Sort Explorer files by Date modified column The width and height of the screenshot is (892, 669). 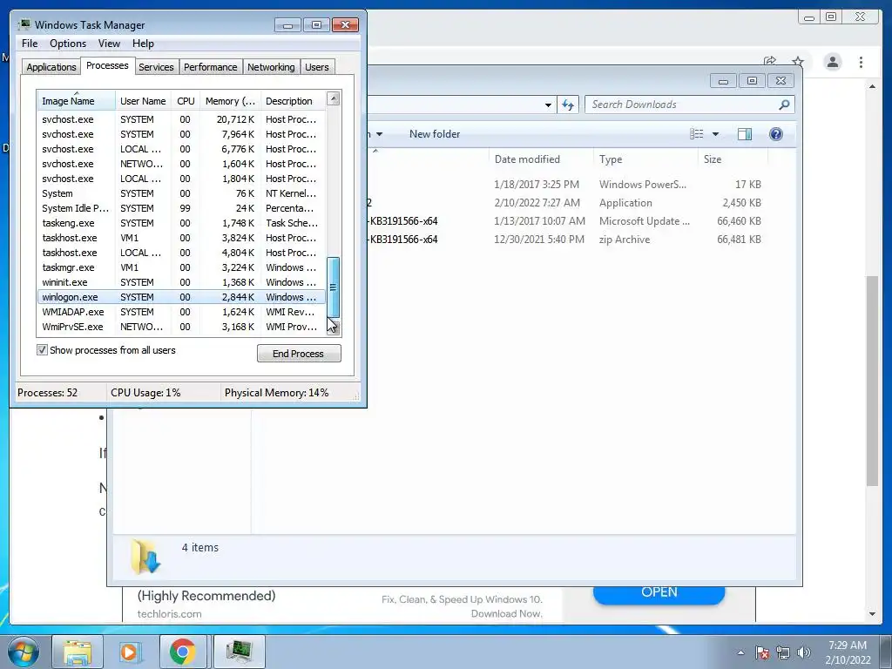click(540, 159)
